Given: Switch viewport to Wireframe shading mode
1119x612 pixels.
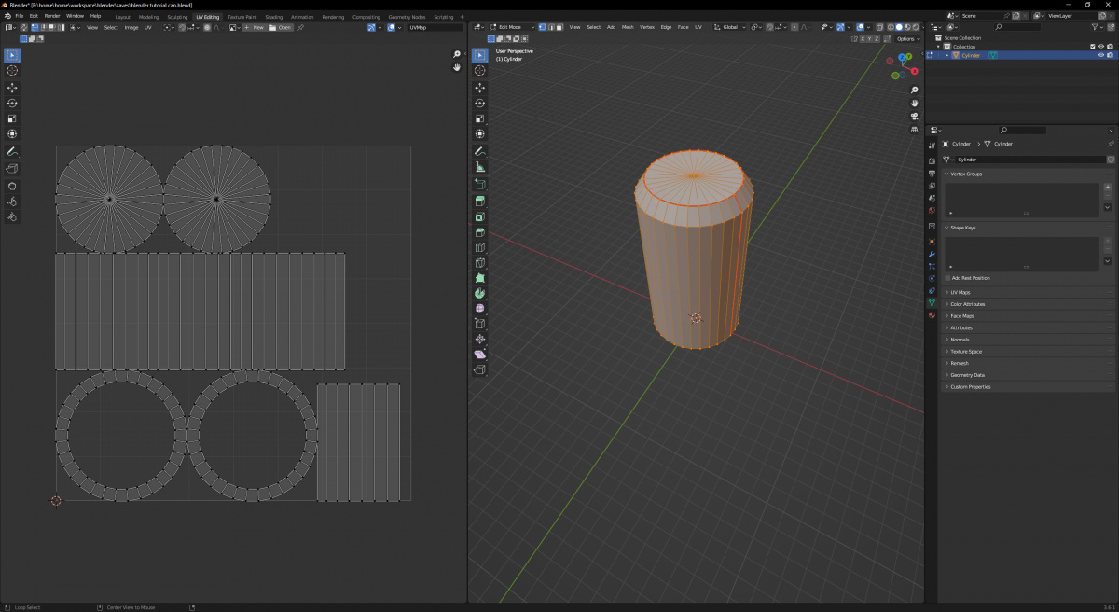Looking at the screenshot, I should click(891, 27).
